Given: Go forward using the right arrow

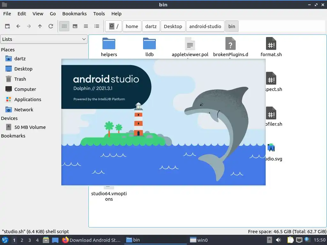Looking at the screenshot, I should 29,26.
